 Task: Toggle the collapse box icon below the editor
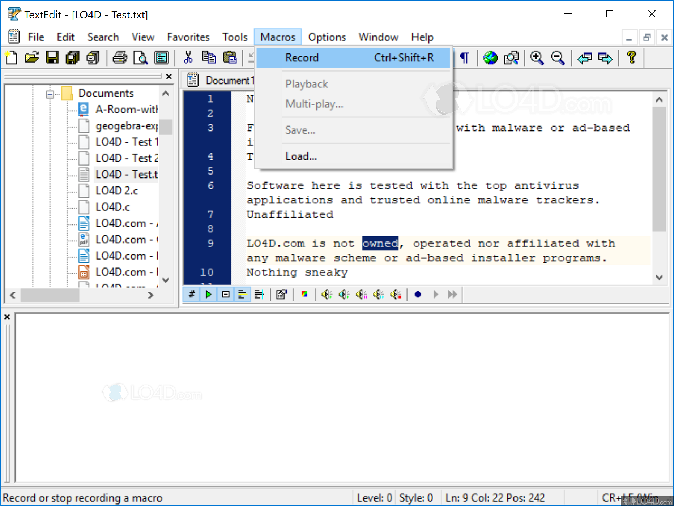225,294
